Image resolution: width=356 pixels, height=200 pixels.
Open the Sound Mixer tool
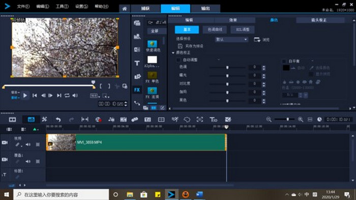coord(111,120)
